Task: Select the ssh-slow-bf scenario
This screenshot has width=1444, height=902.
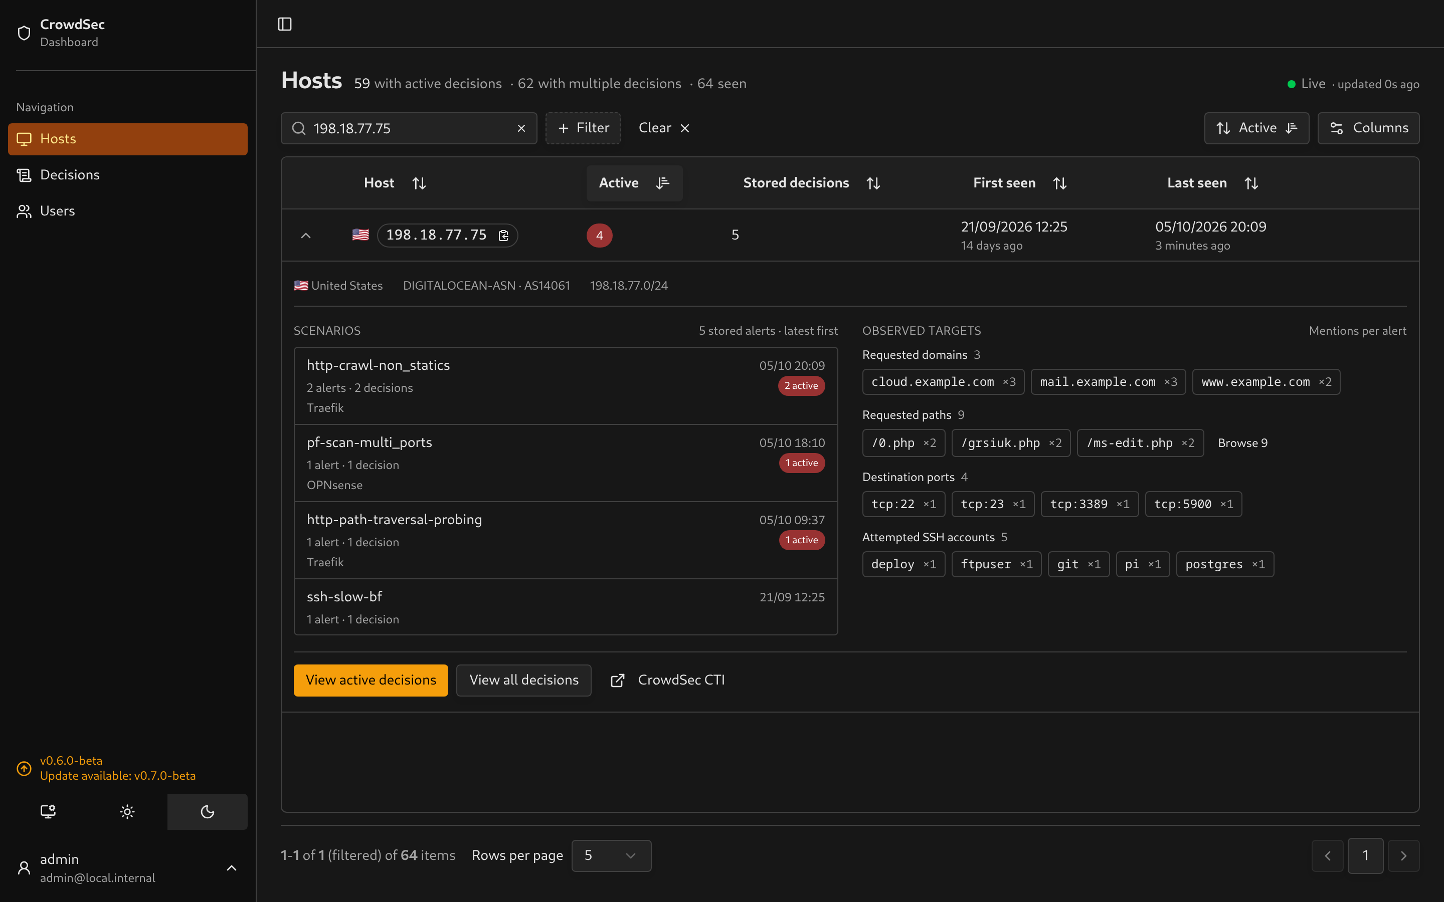Action: (x=566, y=607)
